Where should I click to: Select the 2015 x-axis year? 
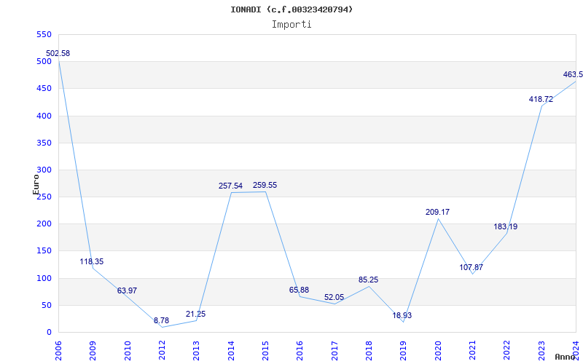(265, 351)
